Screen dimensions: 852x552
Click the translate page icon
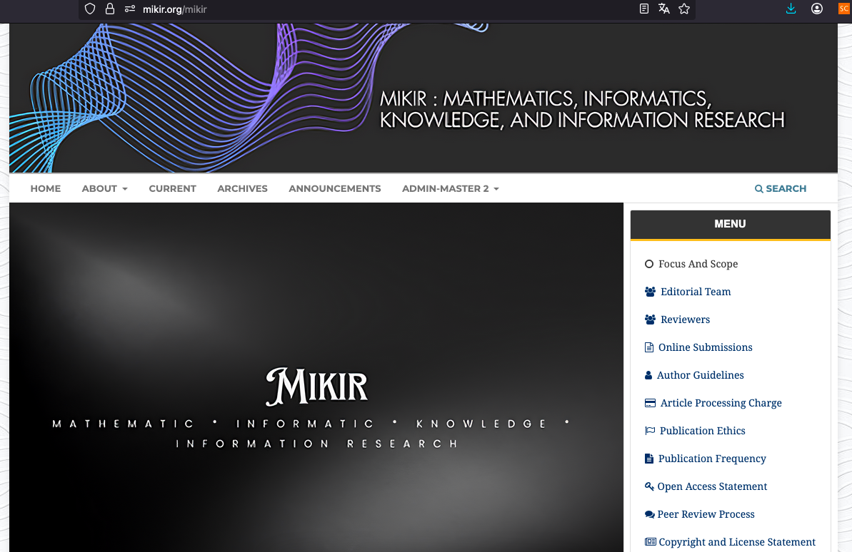[664, 9]
